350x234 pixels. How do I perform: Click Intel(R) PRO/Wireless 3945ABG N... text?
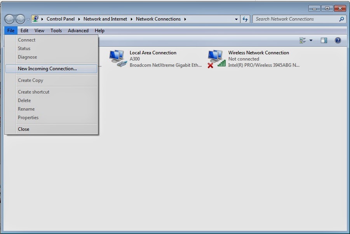[264, 65]
